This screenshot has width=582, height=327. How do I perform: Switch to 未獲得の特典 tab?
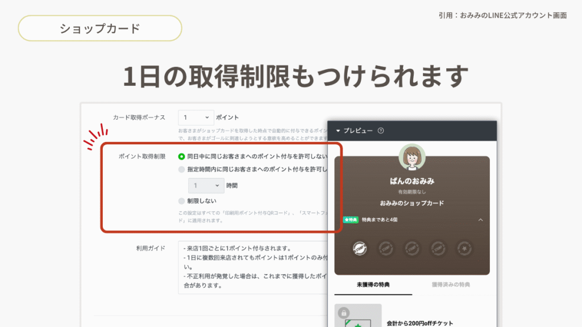(x=373, y=284)
